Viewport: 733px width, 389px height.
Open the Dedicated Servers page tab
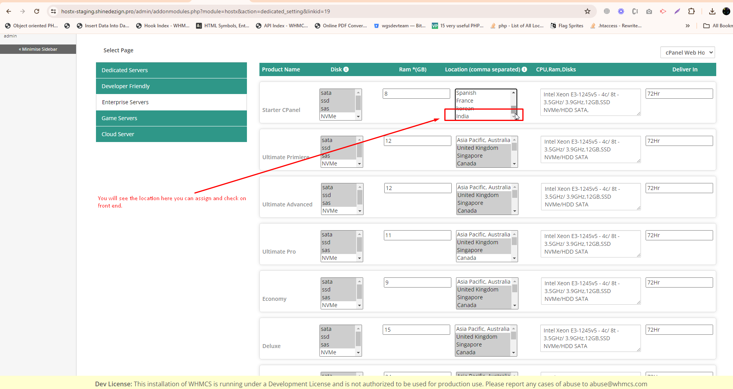171,70
